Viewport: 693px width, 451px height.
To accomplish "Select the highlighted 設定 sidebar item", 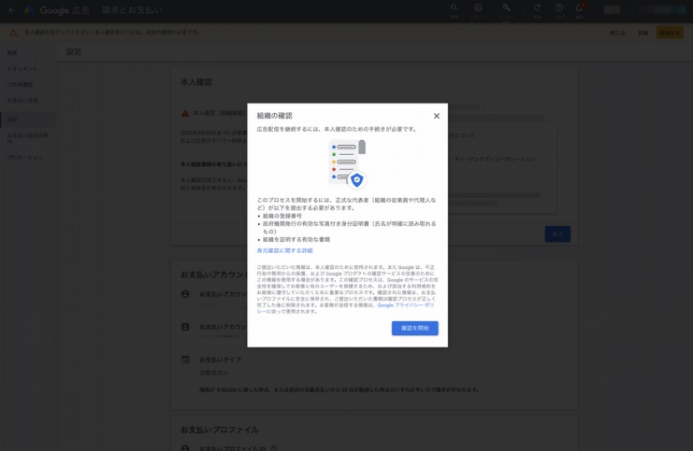I will click(x=28, y=120).
